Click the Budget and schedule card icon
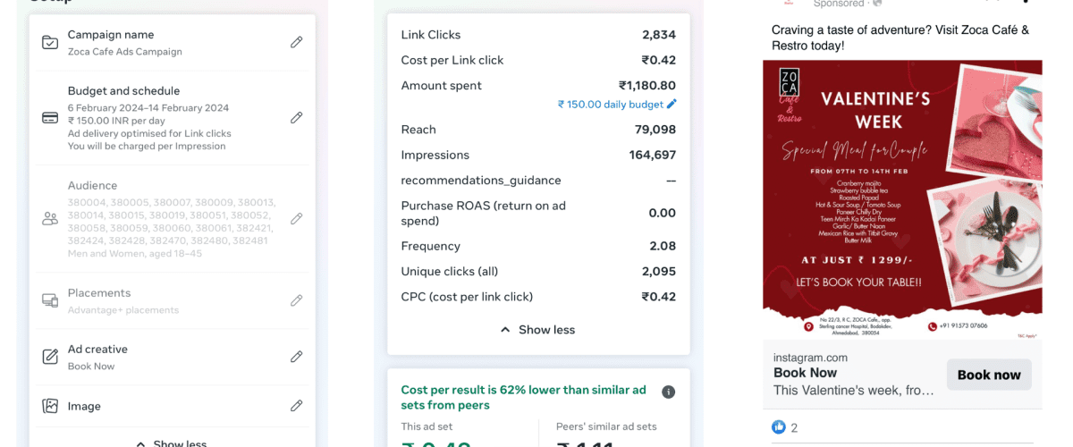Viewport: 1073px width, 447px height. tap(50, 118)
